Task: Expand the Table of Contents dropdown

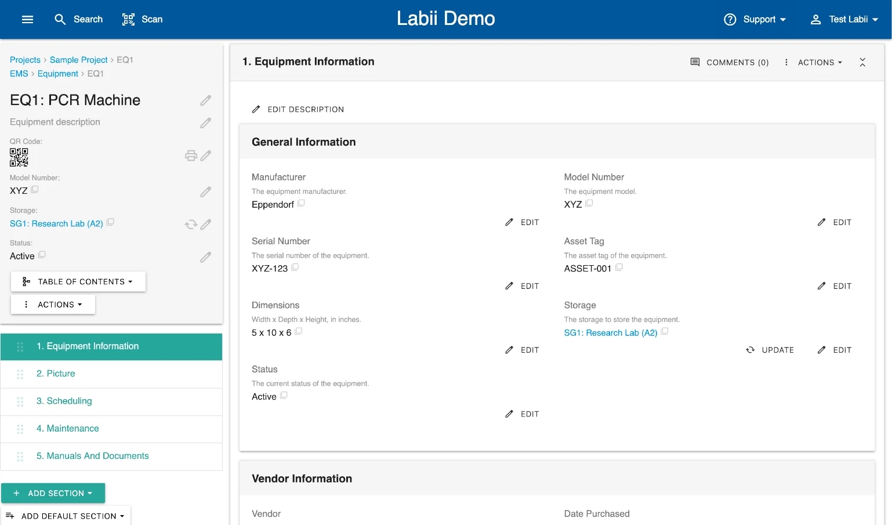Action: click(x=78, y=282)
